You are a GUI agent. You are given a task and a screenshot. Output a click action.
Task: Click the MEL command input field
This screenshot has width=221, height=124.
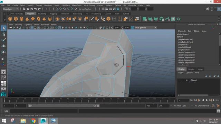44,111
